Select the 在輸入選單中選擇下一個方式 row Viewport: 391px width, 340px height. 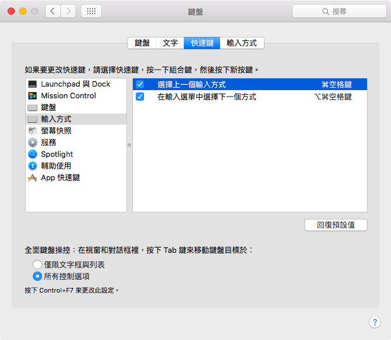(x=250, y=97)
